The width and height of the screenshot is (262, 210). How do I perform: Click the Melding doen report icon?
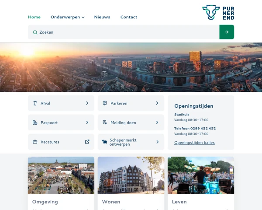pos(105,122)
